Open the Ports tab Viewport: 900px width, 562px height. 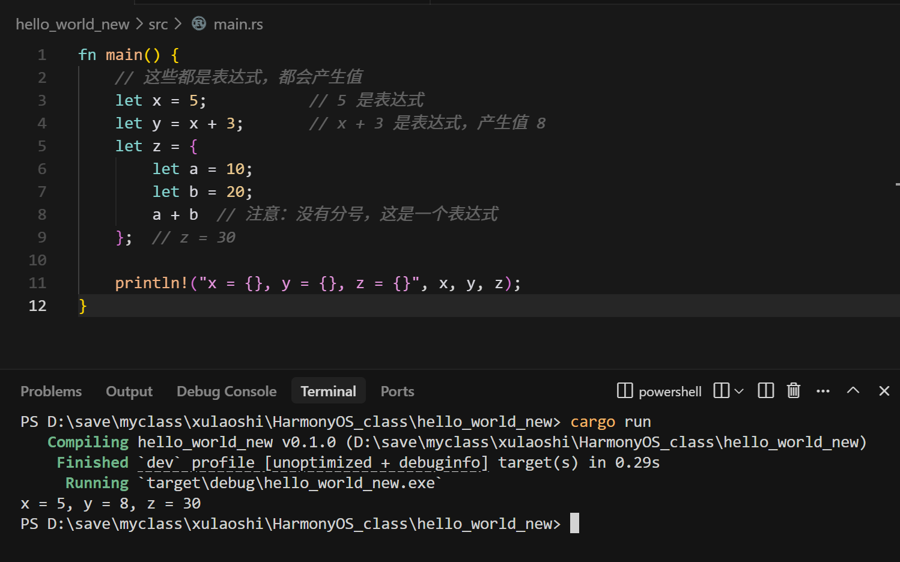pyautogui.click(x=397, y=391)
